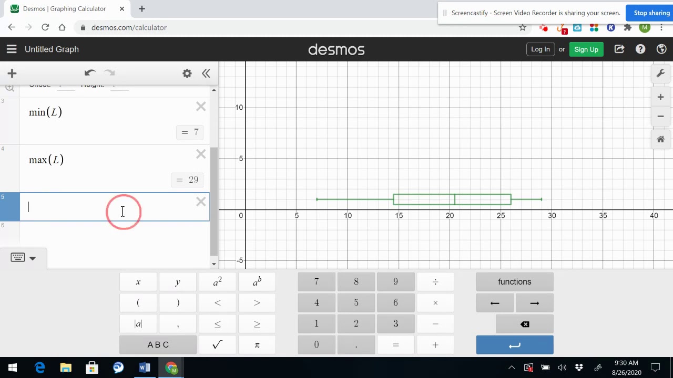The width and height of the screenshot is (673, 378).
Task: Open the expression list settings gear
Action: click(x=187, y=73)
